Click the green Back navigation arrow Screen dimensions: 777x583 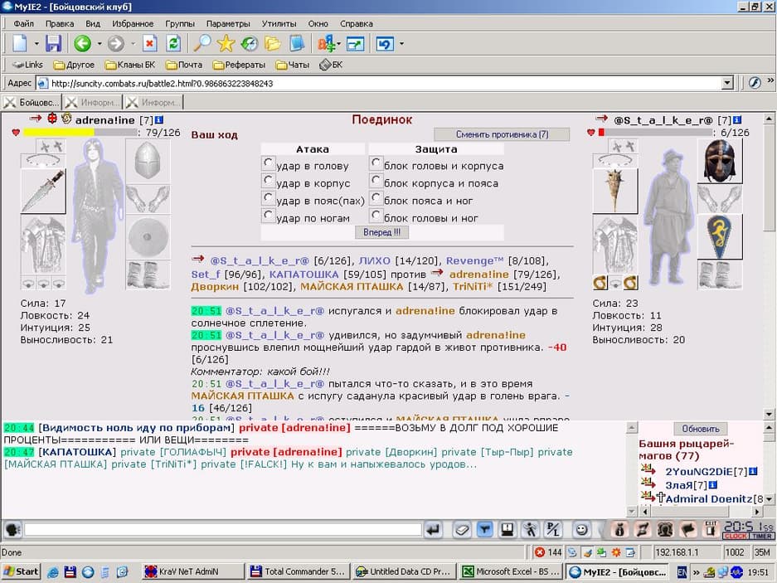(82, 44)
